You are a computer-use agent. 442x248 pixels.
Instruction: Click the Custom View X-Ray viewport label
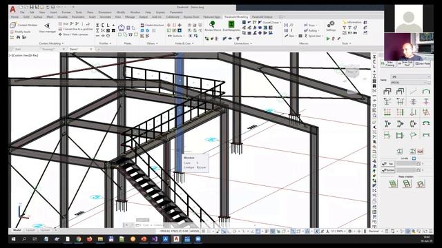[23, 55]
